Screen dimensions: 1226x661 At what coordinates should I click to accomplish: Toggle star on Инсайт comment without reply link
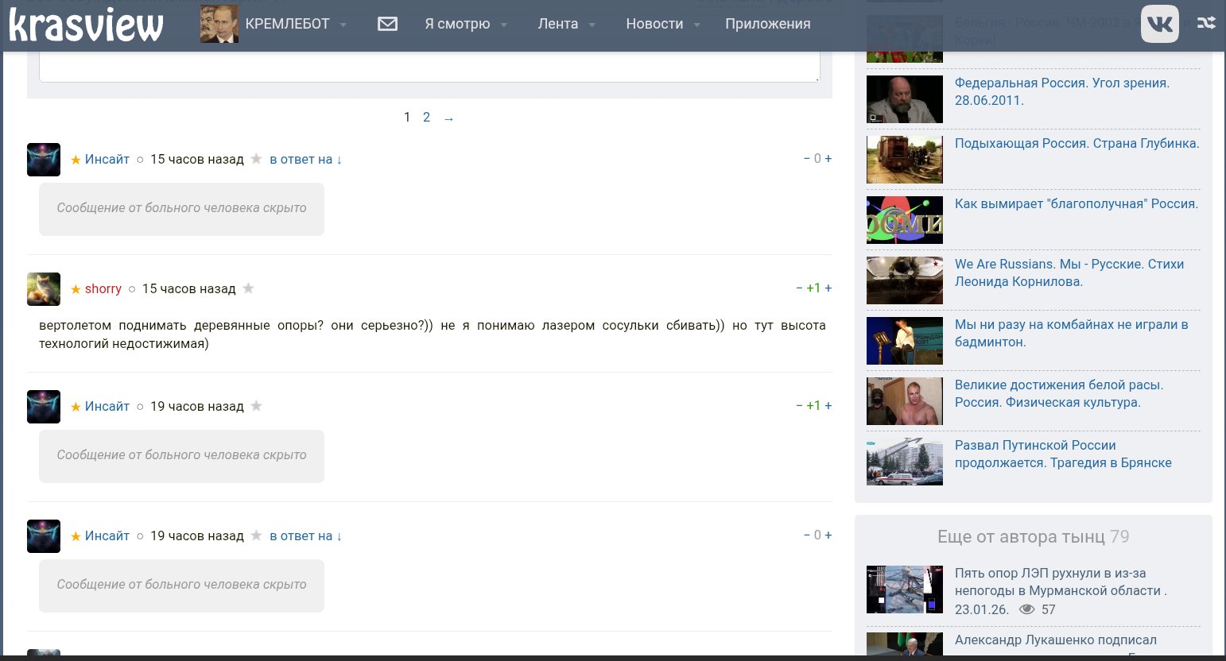point(256,406)
